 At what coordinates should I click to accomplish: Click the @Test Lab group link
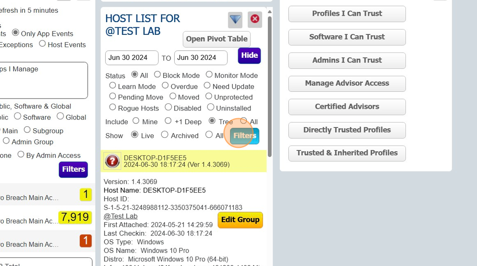click(121, 216)
